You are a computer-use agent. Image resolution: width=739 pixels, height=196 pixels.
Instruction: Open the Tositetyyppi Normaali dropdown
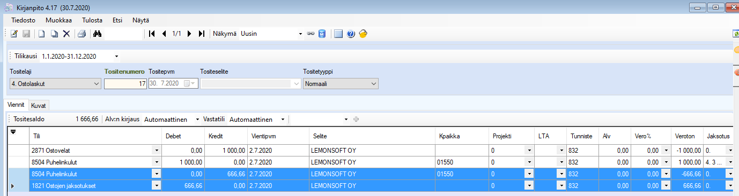click(374, 83)
